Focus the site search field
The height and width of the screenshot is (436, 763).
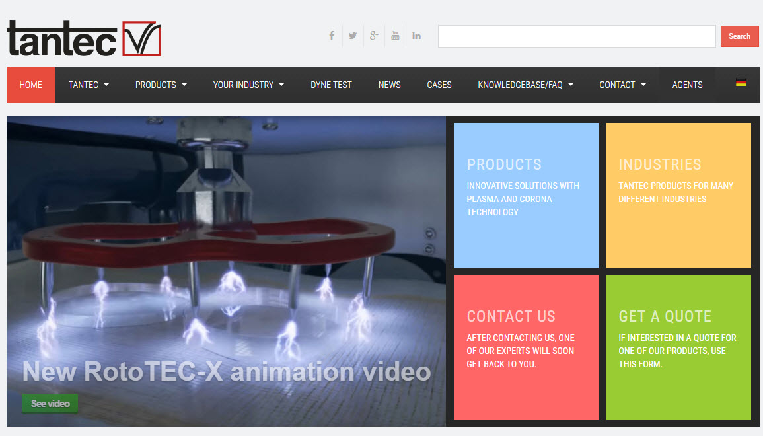(x=577, y=36)
